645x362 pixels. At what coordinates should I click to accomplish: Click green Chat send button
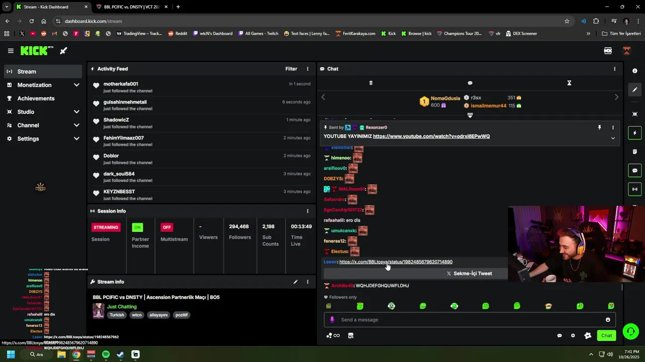click(606, 335)
